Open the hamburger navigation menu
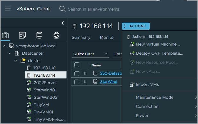 click(8, 9)
